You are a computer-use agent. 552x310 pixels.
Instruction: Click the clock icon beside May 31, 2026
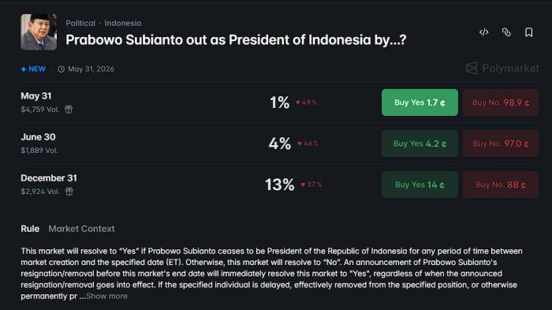[62, 69]
